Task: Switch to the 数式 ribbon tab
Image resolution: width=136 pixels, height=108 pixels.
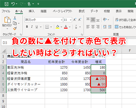Action: click(x=82, y=11)
